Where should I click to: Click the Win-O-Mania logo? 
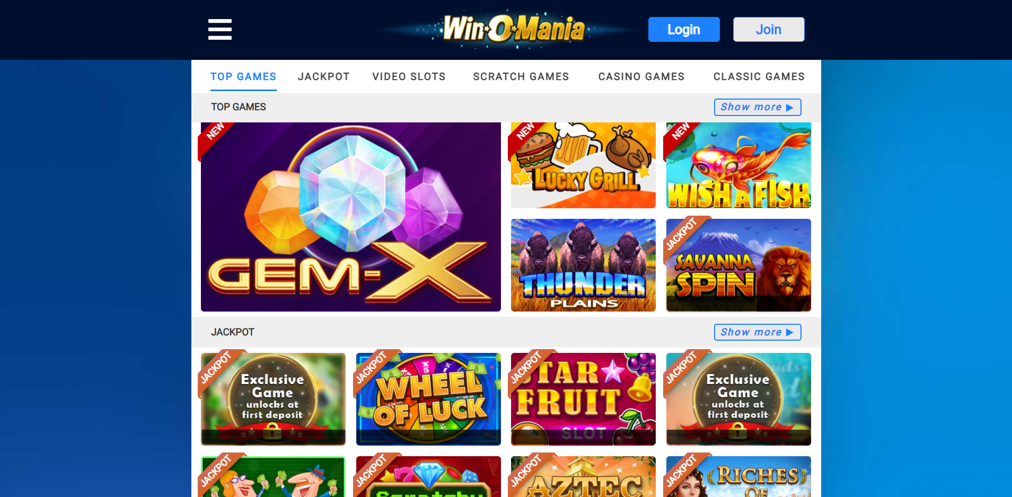[513, 29]
